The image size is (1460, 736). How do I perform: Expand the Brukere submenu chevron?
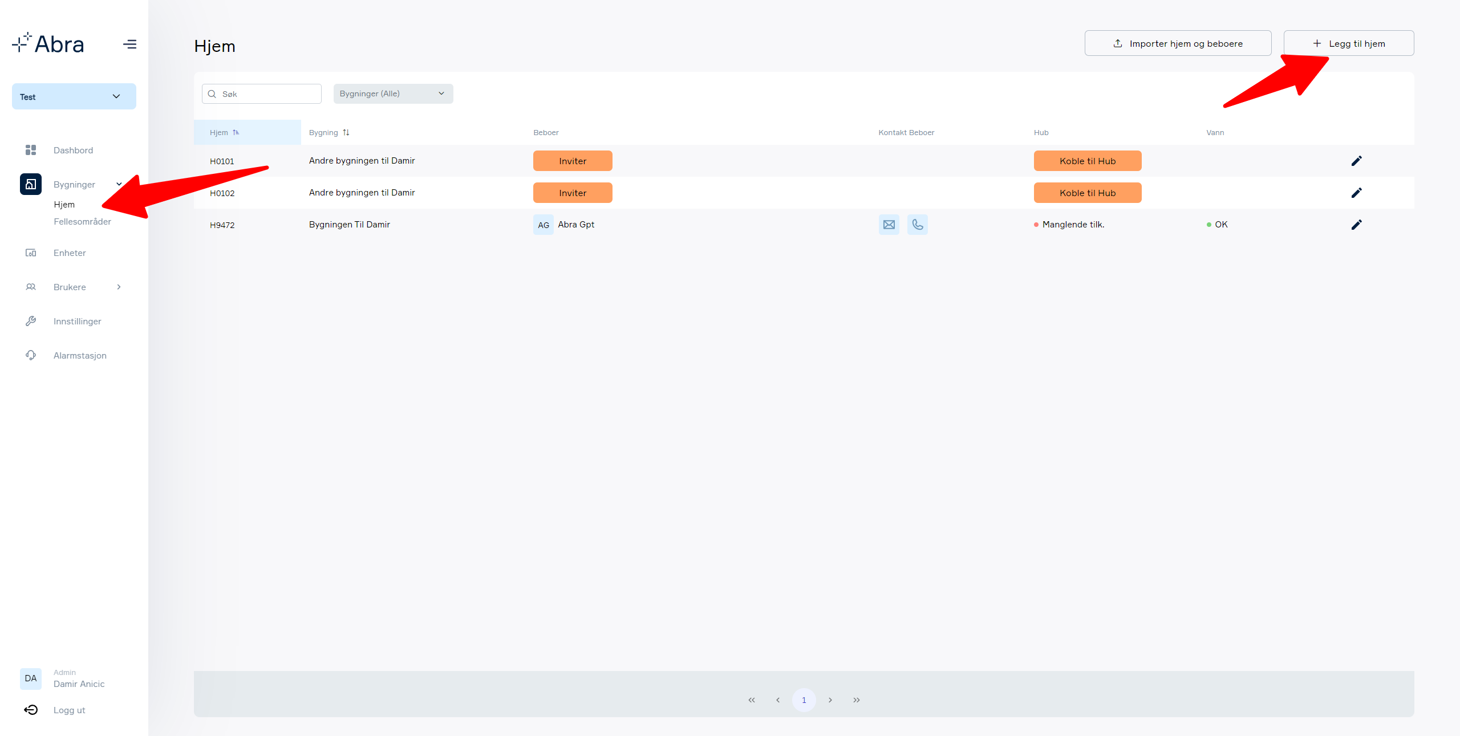tap(119, 287)
